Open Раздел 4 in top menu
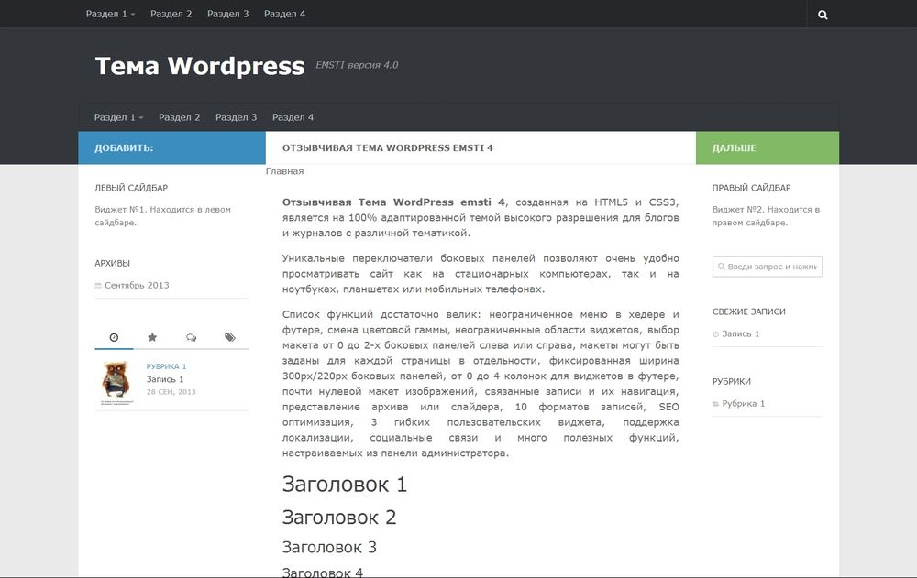 click(285, 15)
